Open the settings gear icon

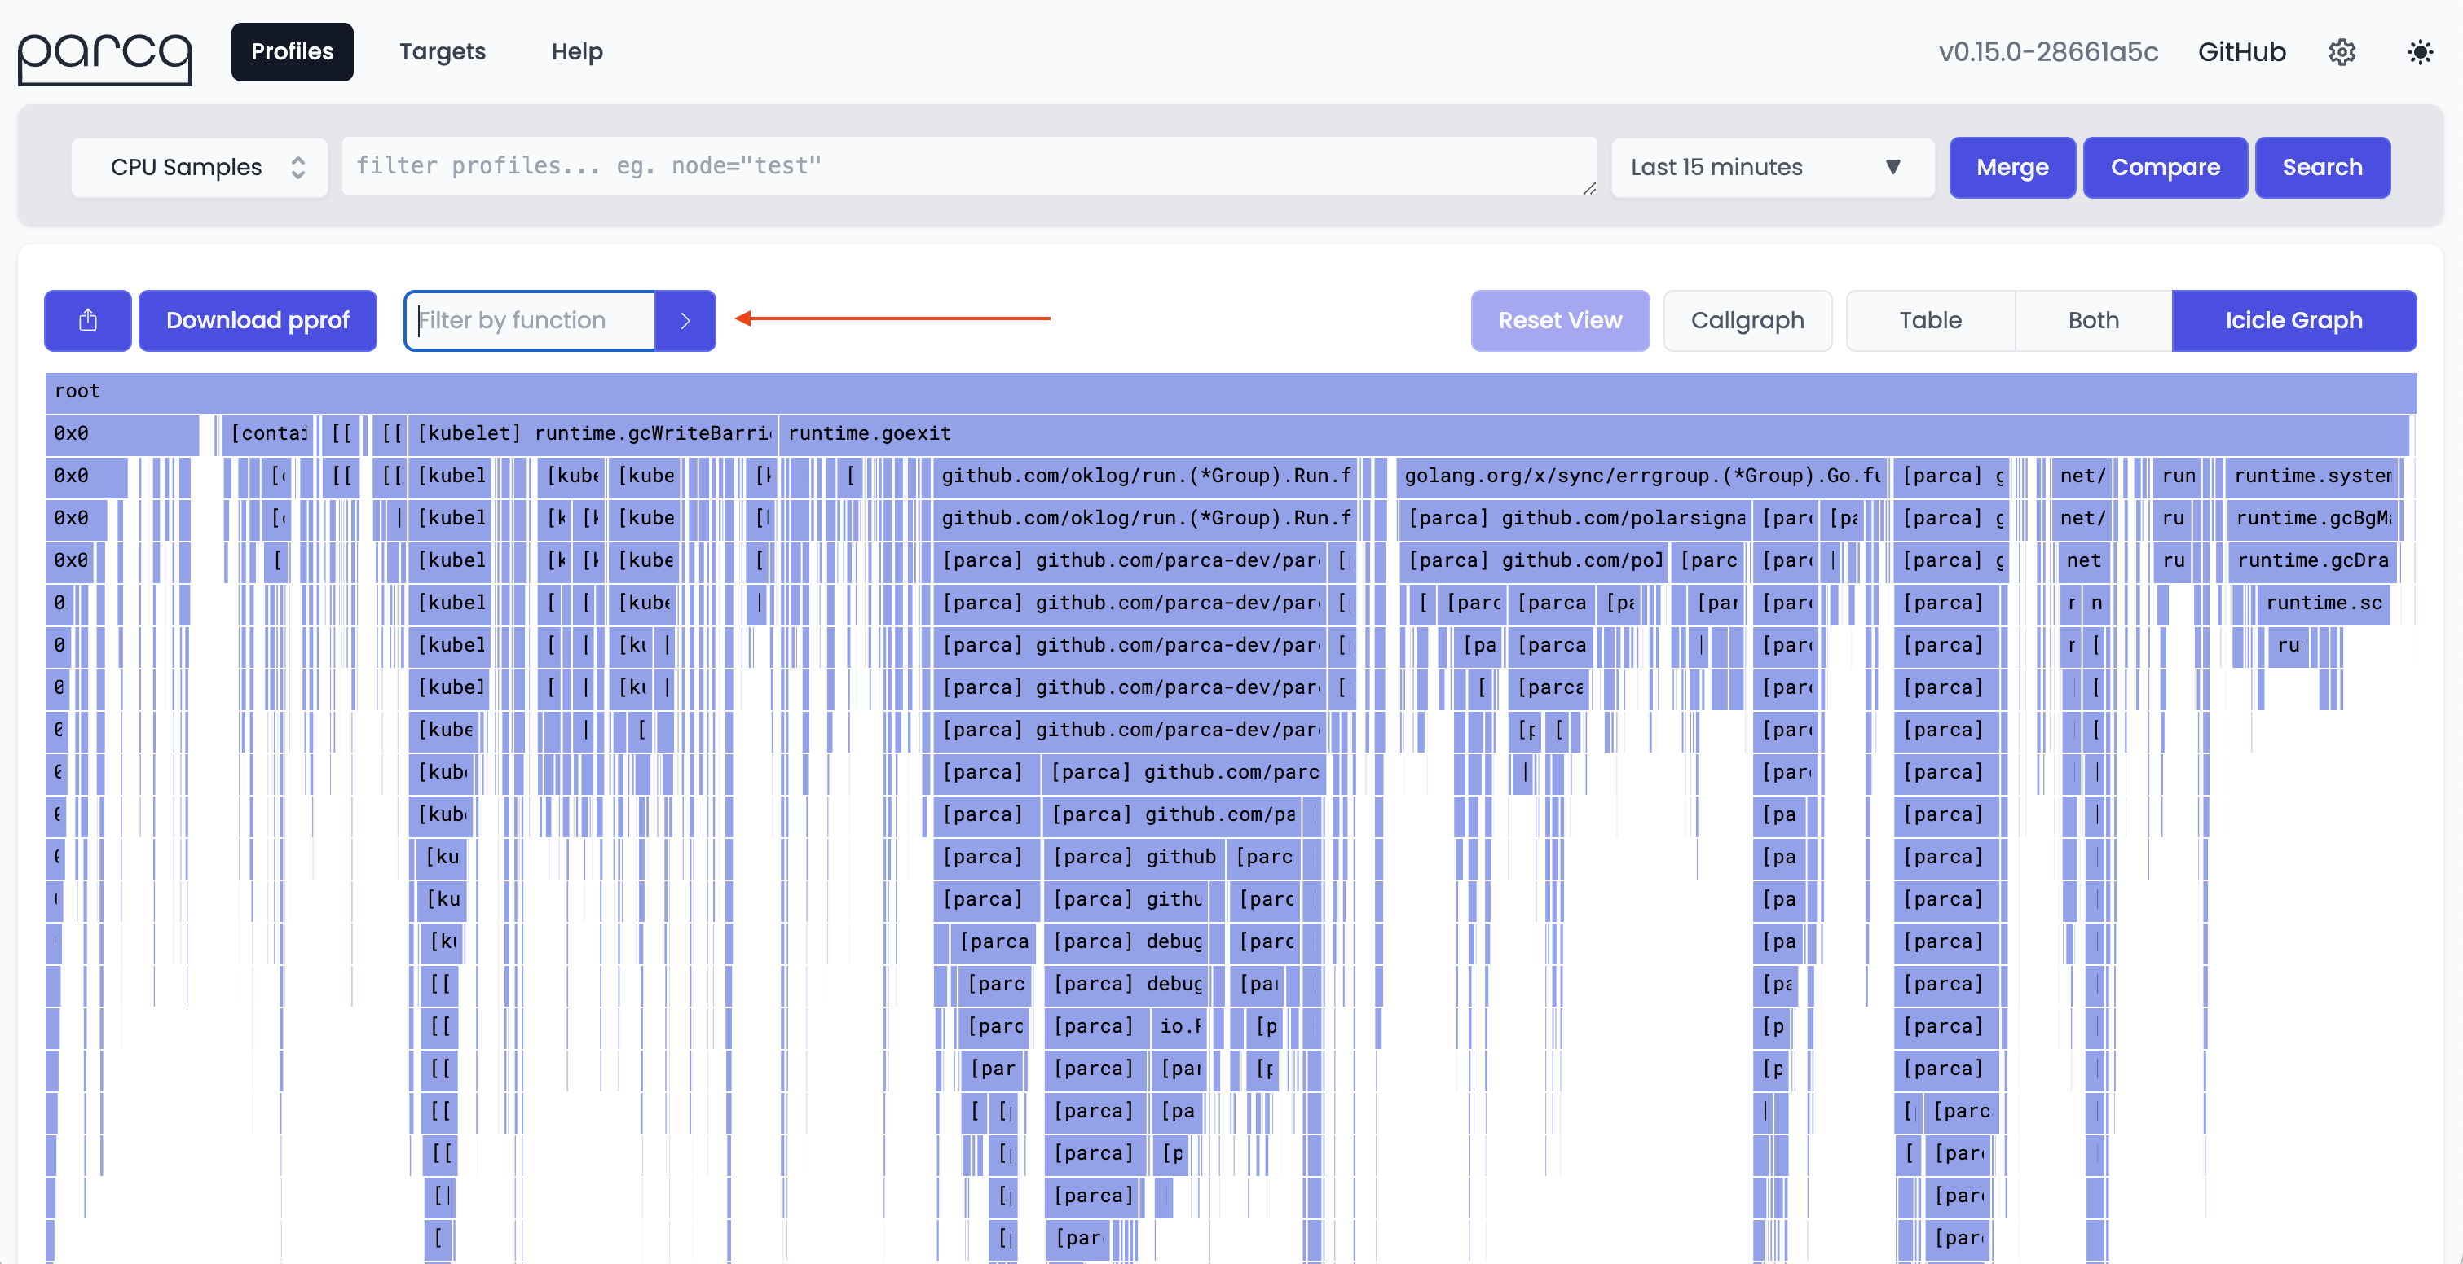coord(2342,51)
